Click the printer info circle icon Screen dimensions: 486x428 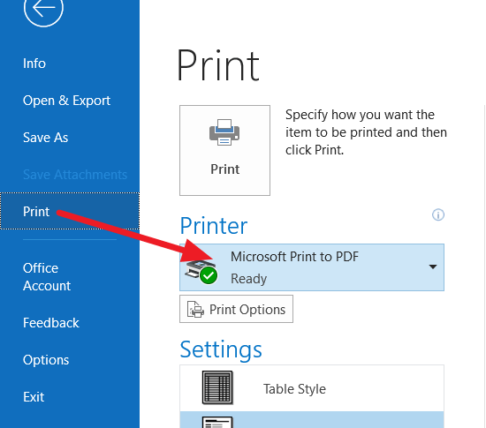[438, 214]
